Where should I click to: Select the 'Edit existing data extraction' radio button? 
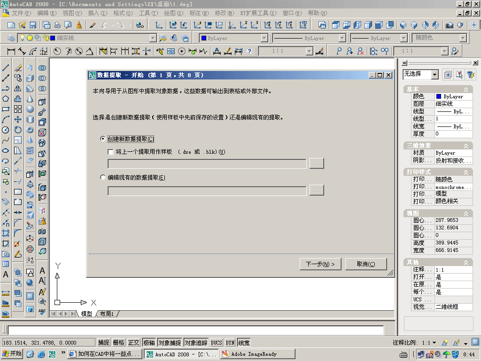[x=103, y=177]
